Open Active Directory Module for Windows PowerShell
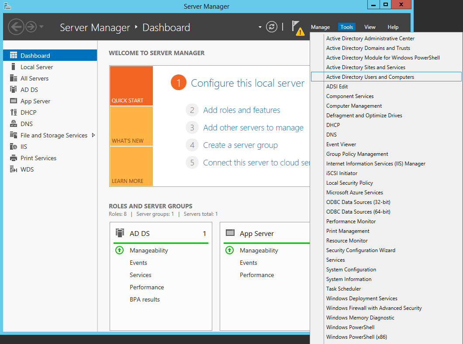The image size is (463, 344). click(383, 58)
